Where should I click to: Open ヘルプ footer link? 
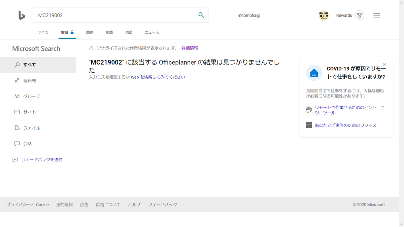click(x=134, y=204)
